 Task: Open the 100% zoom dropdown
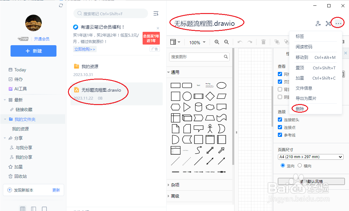point(197,42)
